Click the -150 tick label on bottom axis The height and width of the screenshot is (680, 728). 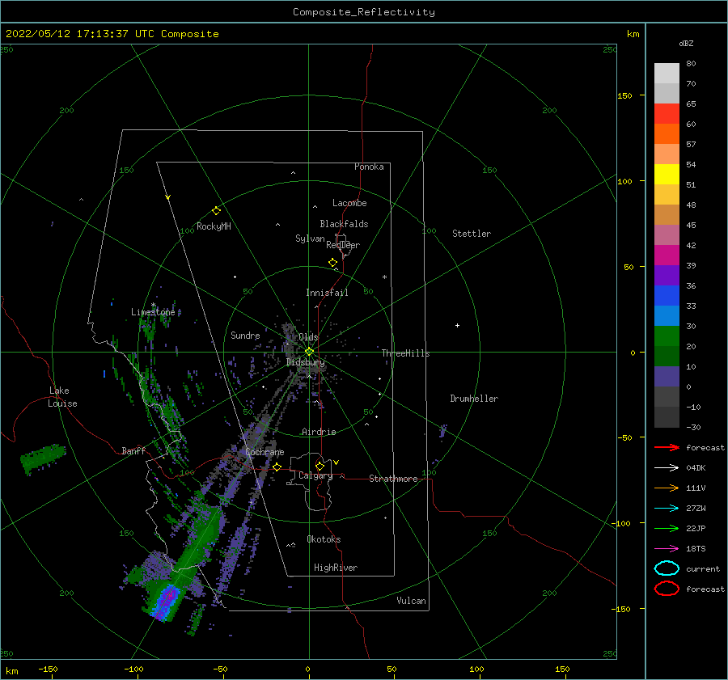pyautogui.click(x=48, y=669)
